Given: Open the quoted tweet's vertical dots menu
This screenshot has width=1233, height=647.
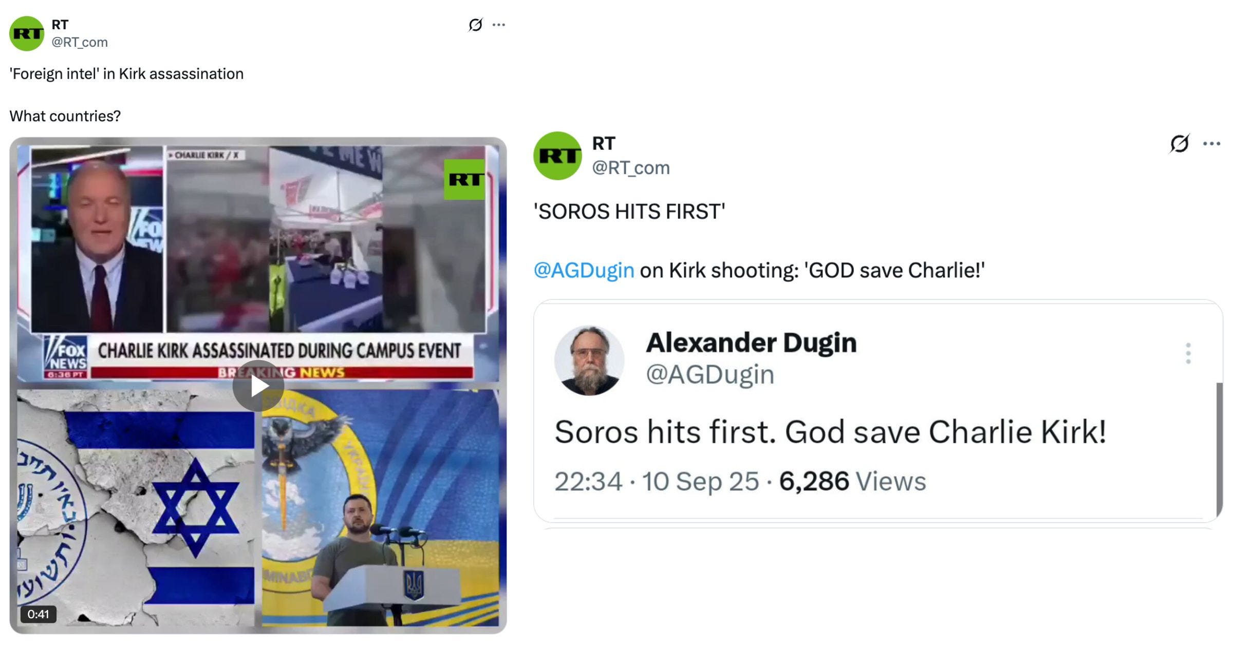Looking at the screenshot, I should pyautogui.click(x=1188, y=353).
